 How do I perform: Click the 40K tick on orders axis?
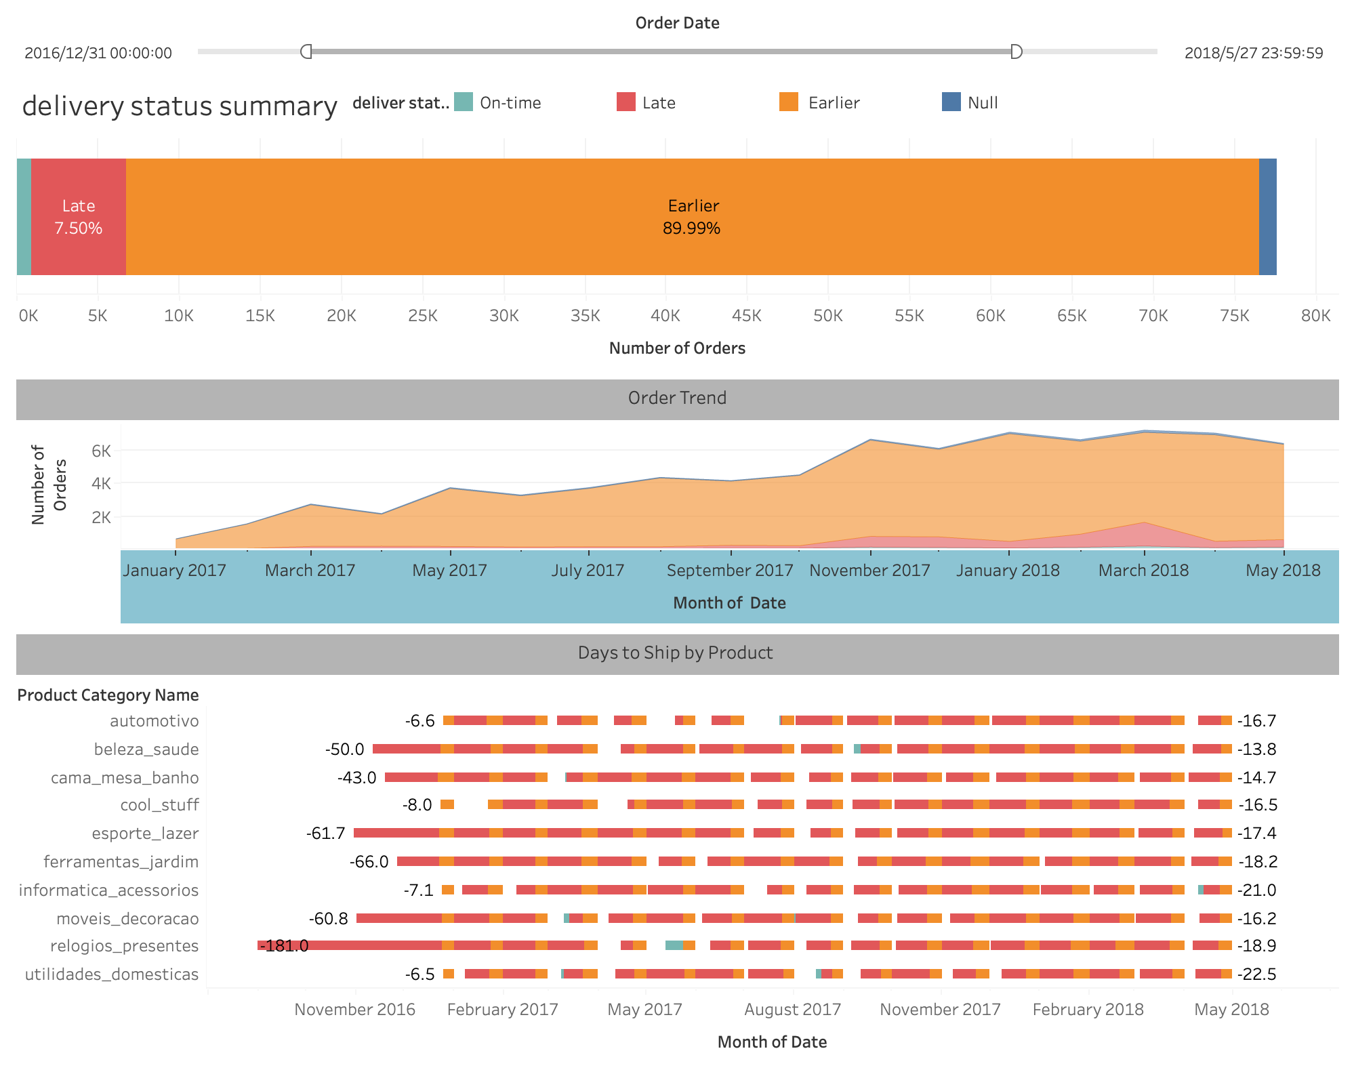[x=665, y=316]
